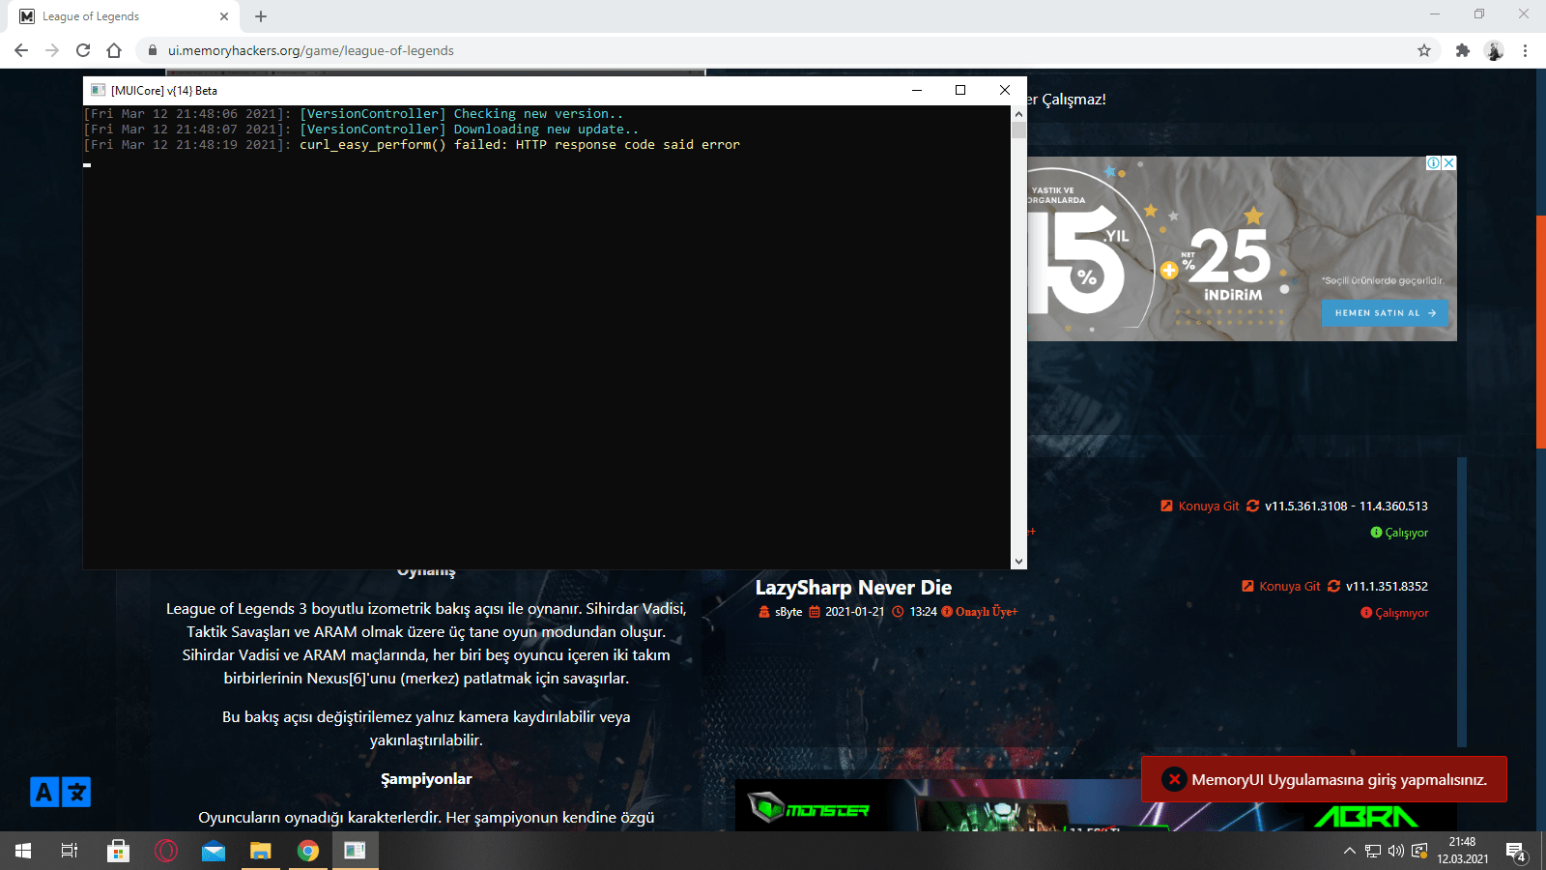Switch to Chrome on the taskbar

308,851
